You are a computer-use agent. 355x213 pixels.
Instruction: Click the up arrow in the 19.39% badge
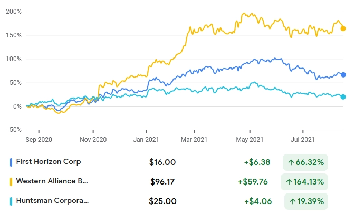point(292,201)
